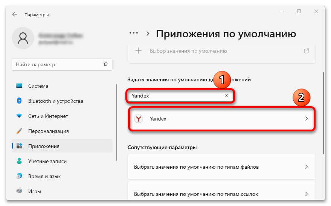Open the Приложения apps icon
331x206 pixels.
coord(19,146)
